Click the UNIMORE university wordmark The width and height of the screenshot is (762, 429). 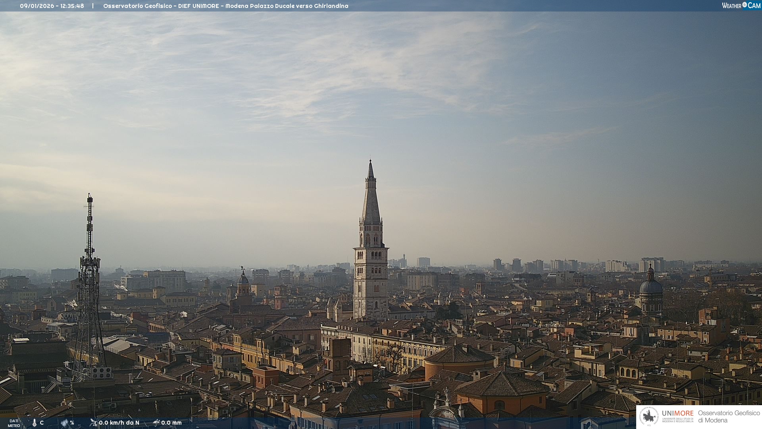point(677,414)
